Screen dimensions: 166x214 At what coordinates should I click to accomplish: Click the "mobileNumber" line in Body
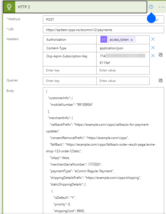(71, 105)
